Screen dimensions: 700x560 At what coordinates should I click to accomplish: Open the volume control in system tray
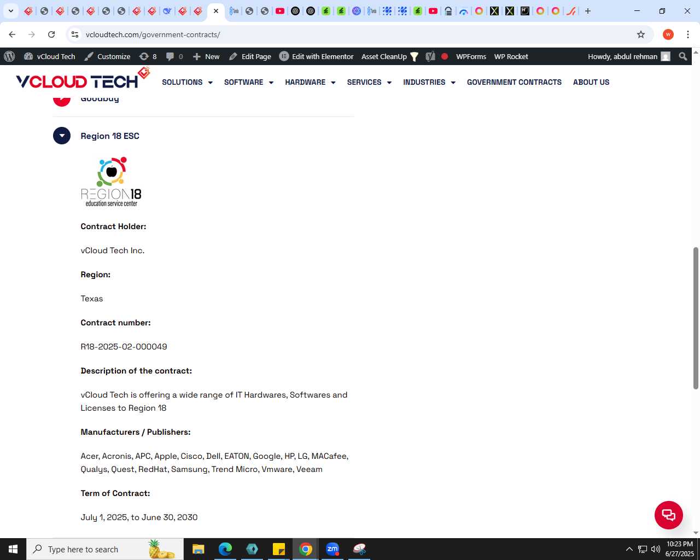pos(656,549)
